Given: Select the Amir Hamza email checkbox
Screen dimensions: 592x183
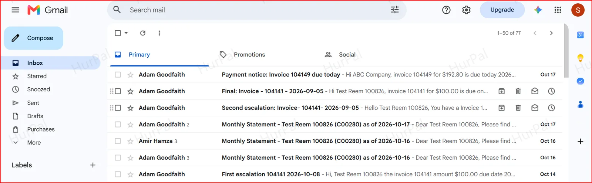Looking at the screenshot, I should pyautogui.click(x=118, y=141).
